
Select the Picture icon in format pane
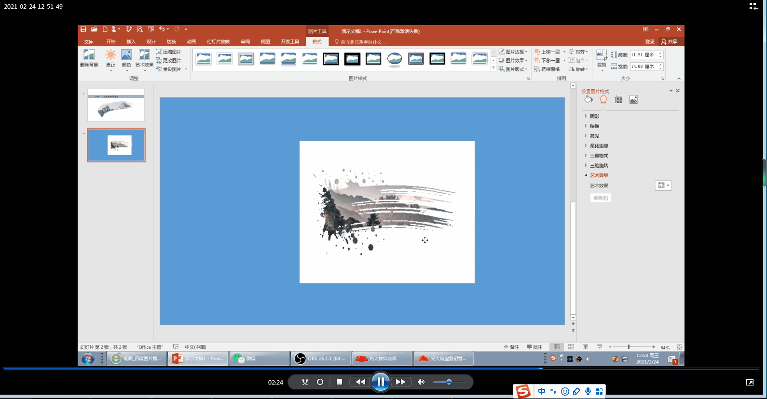634,99
